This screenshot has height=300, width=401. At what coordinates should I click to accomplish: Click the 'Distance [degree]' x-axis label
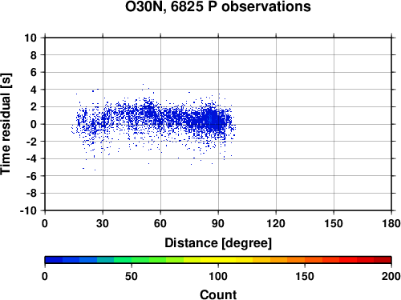[x=218, y=243]
